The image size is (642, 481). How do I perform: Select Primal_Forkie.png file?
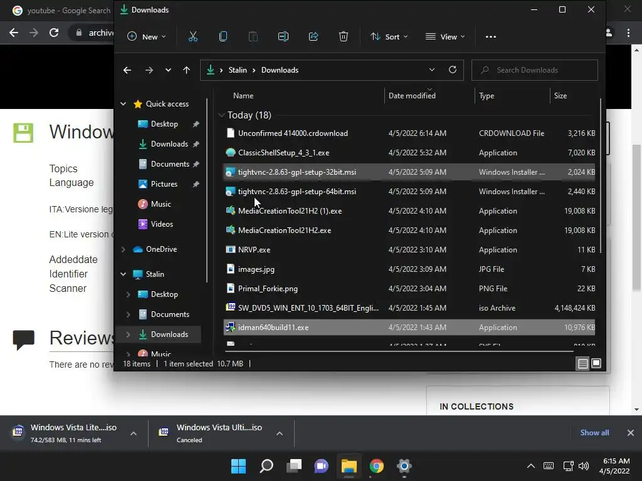coord(409,289)
